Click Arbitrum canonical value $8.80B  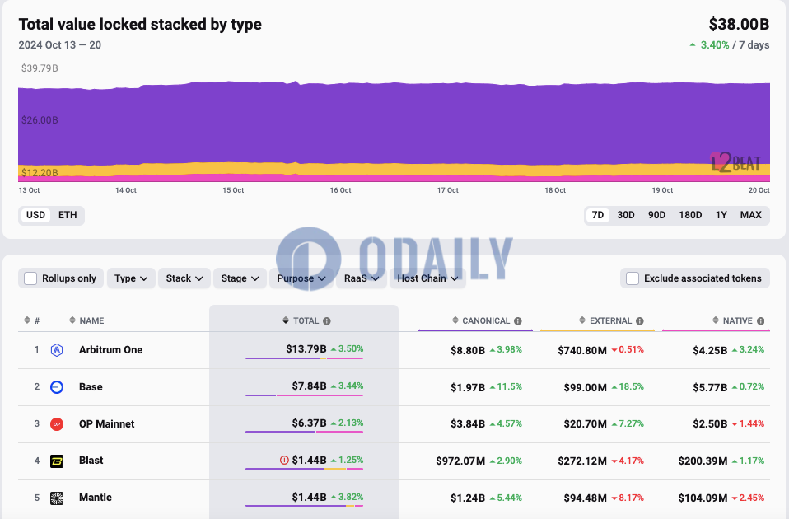coord(468,350)
